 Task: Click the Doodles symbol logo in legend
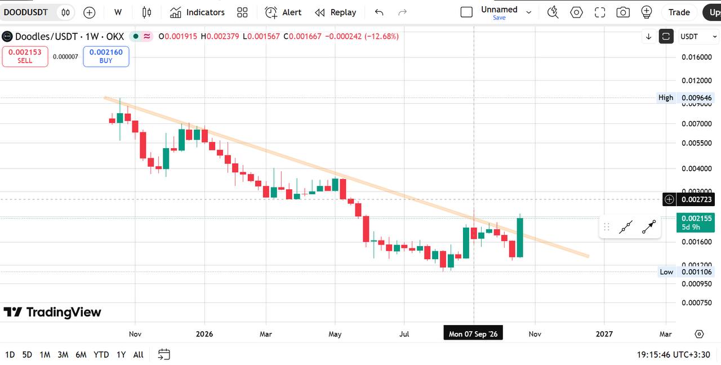(7, 37)
